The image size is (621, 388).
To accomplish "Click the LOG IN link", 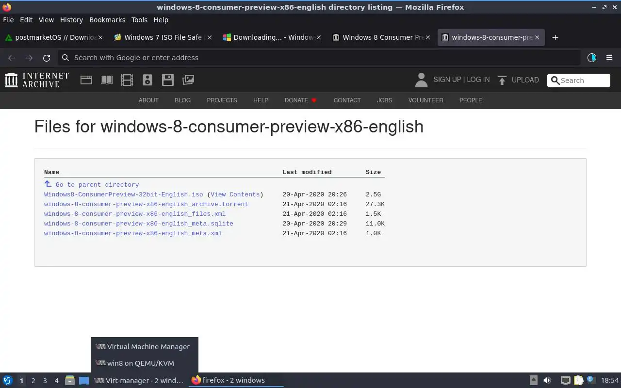I will (478, 80).
